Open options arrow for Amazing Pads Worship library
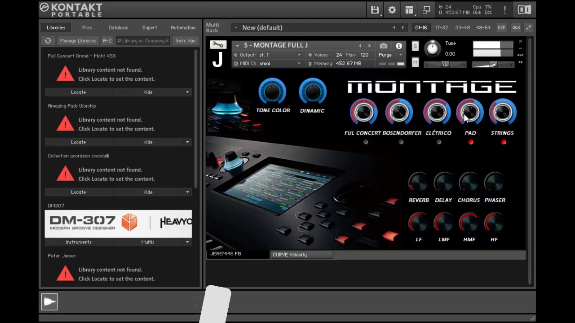Screen dimensions: 575x323 coord(187,142)
